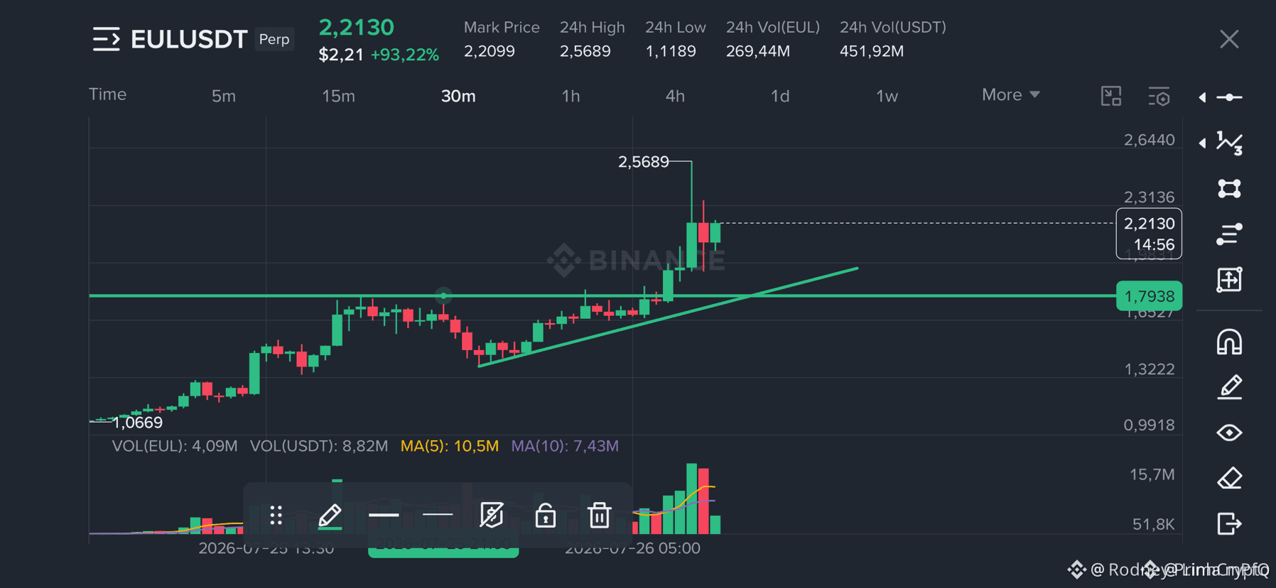This screenshot has width=1276, height=588.
Task: Click the 24h Vol(EUL) value 269,44M
Action: tap(758, 51)
